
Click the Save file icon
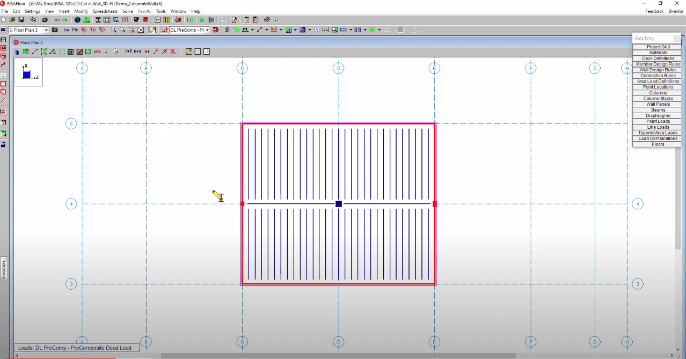(21, 20)
